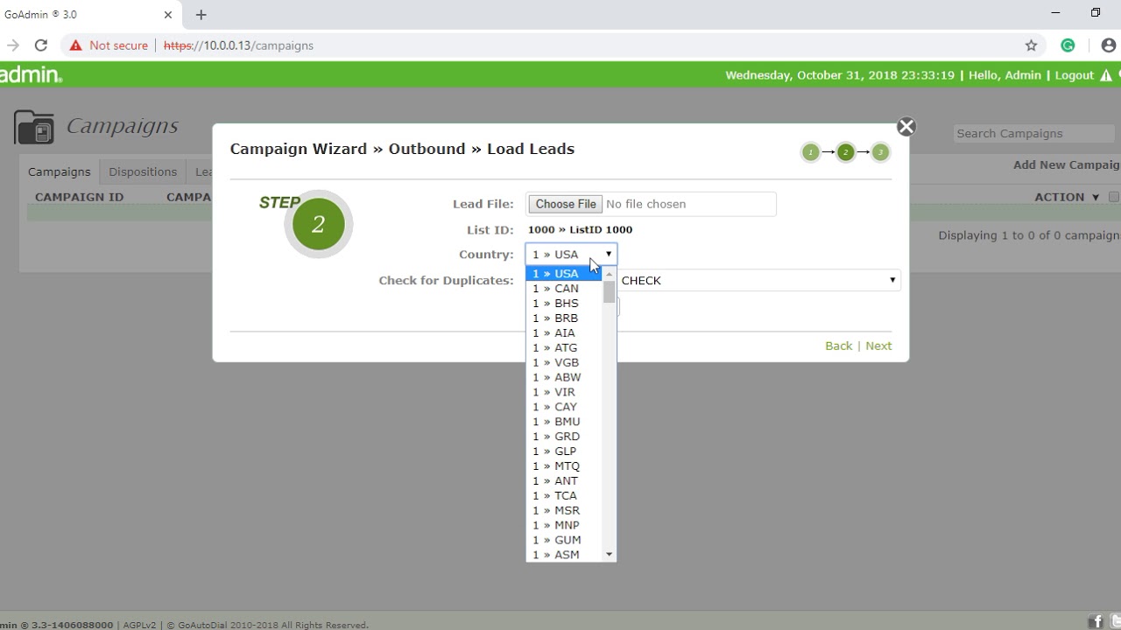Switch to the Dispositions tab
The width and height of the screenshot is (1121, 630).
[x=143, y=171]
